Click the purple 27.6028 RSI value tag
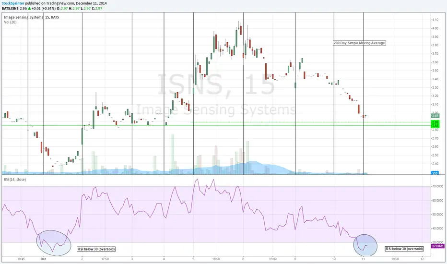 437,246
